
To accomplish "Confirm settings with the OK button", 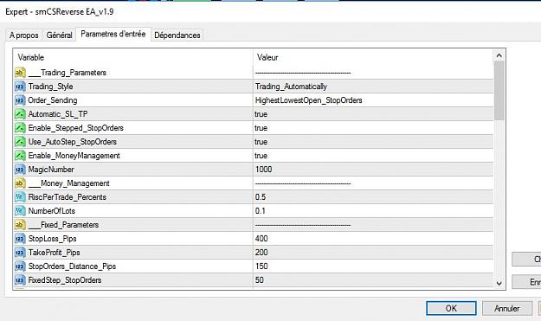I will point(451,308).
